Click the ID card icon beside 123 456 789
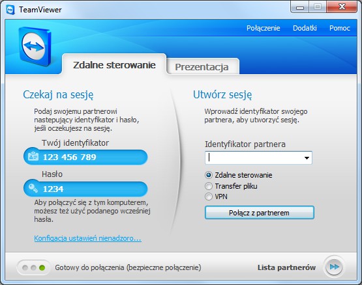The image size is (362, 285). pyautogui.click(x=33, y=156)
